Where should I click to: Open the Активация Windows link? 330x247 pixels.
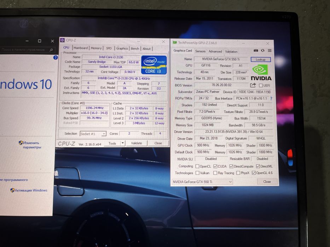click(31, 190)
